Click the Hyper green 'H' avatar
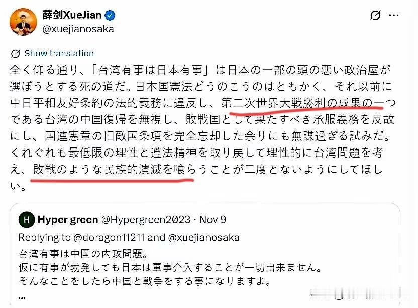Image resolution: width=418 pixels, height=308 pixels. [27, 220]
